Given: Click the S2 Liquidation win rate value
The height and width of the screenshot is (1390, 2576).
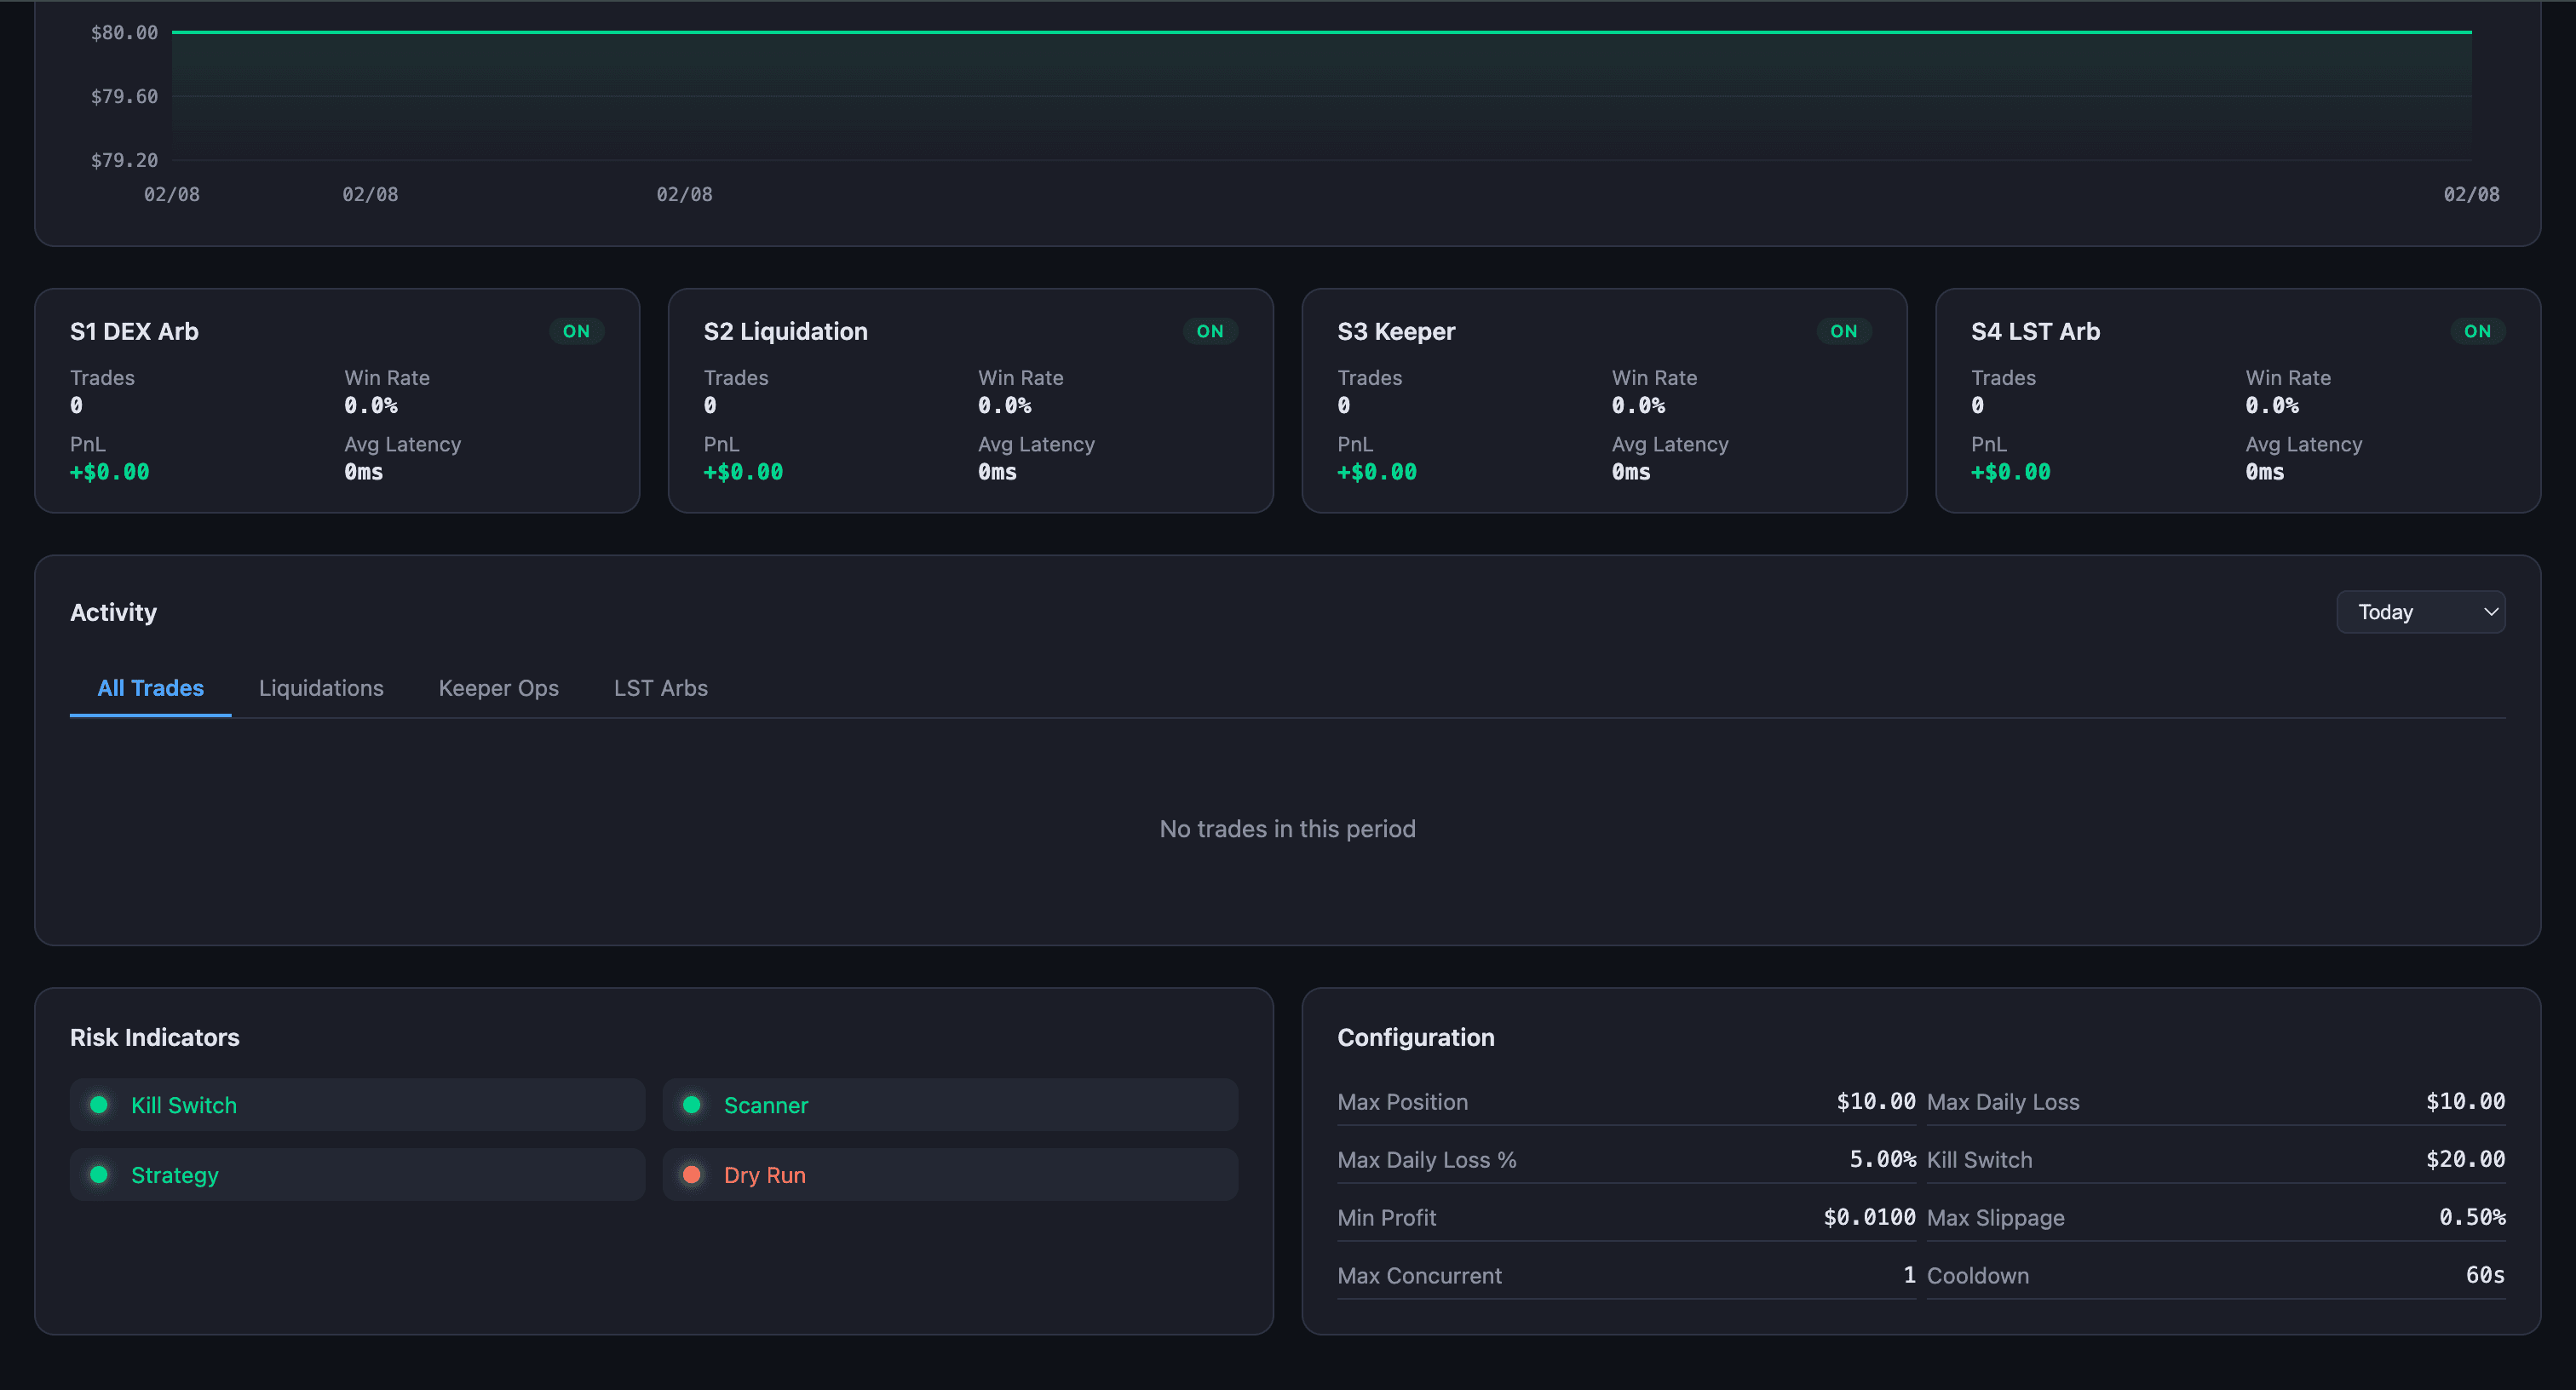Looking at the screenshot, I should coord(1005,405).
